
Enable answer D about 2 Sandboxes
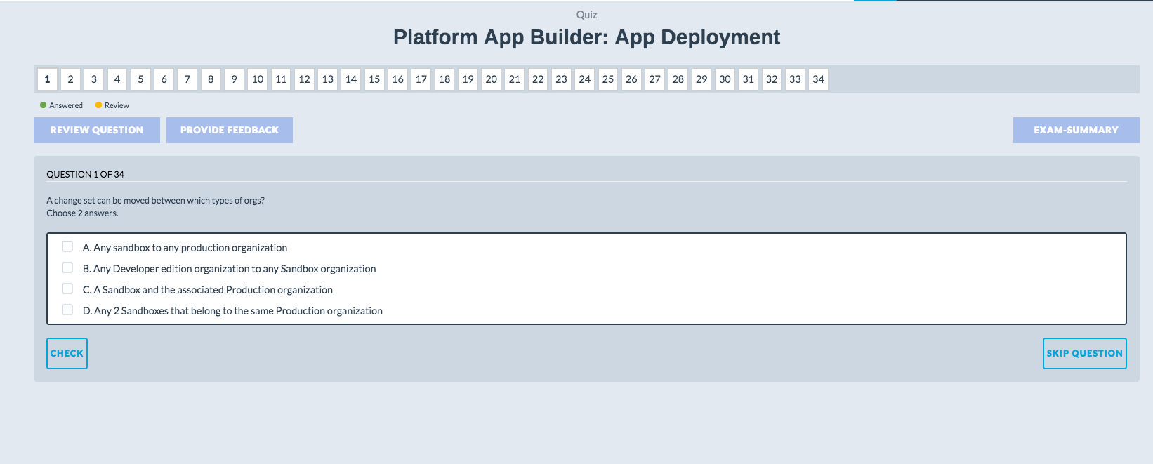pyautogui.click(x=67, y=310)
